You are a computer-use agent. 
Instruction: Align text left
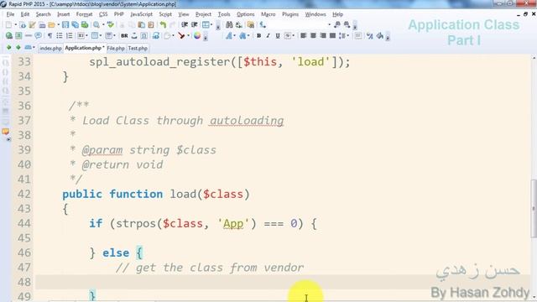(304, 35)
